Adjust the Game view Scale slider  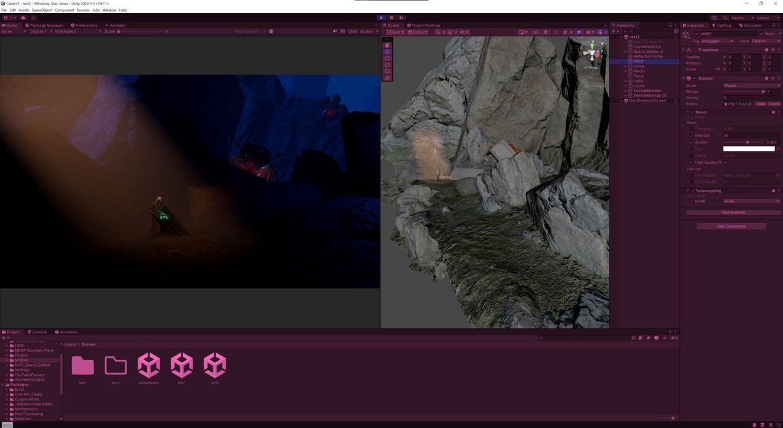point(140,31)
